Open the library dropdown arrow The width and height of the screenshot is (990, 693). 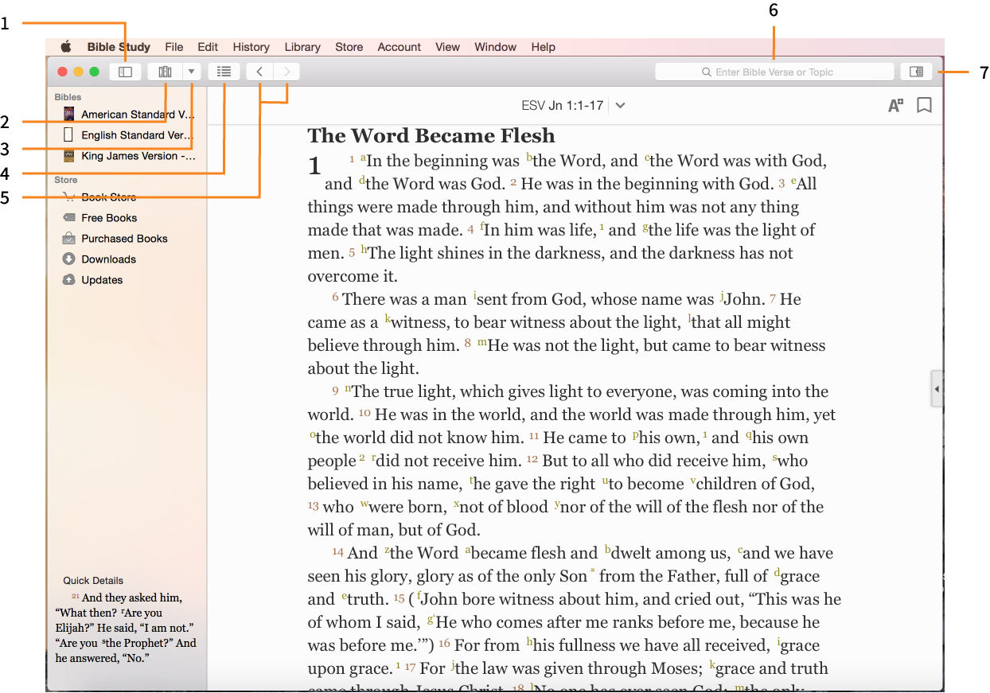coord(192,72)
